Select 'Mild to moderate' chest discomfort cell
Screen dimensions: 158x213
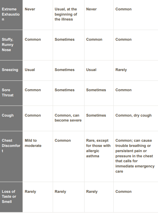point(33,143)
